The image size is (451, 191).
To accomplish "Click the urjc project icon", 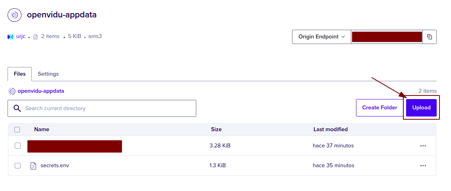I will (x=10, y=36).
